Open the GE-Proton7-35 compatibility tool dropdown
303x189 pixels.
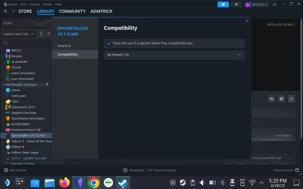(x=174, y=55)
